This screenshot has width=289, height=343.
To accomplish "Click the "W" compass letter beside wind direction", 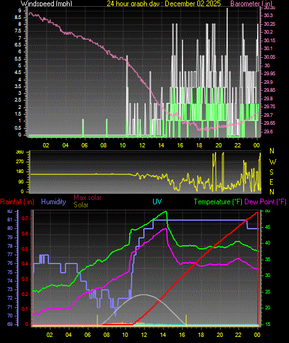I will 272,162.
